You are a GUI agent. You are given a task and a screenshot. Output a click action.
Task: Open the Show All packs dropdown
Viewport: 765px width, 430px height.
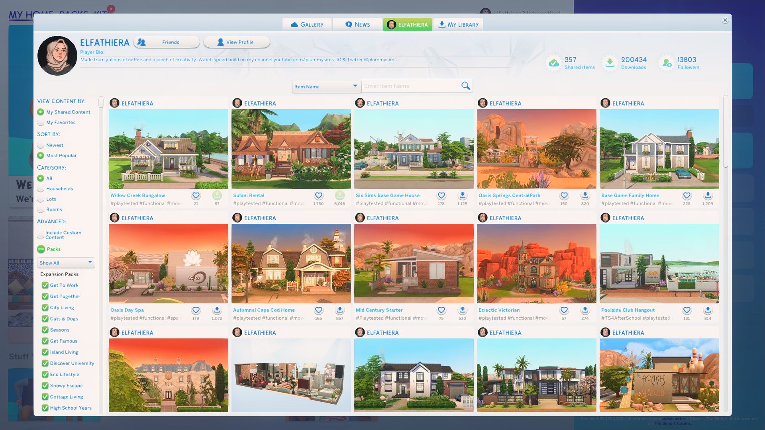tap(66, 263)
